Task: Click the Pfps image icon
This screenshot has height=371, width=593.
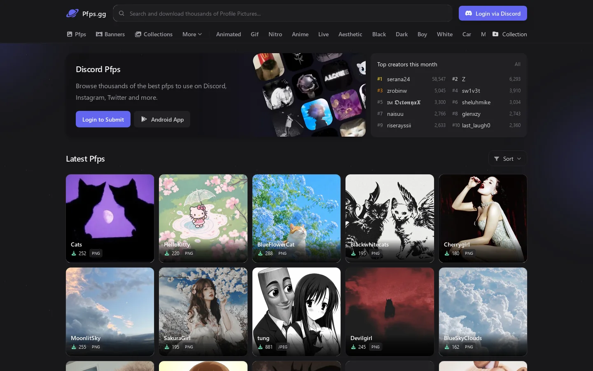Action: coord(70,34)
